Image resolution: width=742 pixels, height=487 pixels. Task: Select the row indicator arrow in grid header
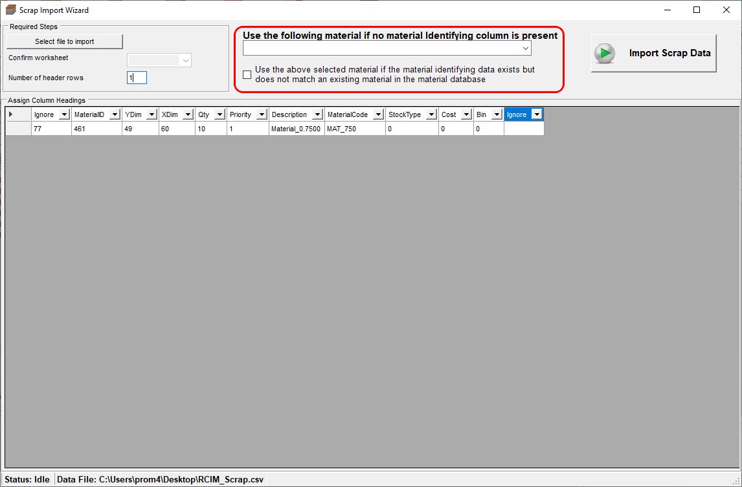pos(10,114)
